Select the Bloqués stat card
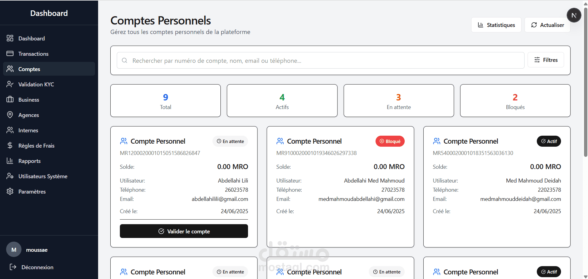Image resolution: width=588 pixels, height=279 pixels. pos(515,100)
